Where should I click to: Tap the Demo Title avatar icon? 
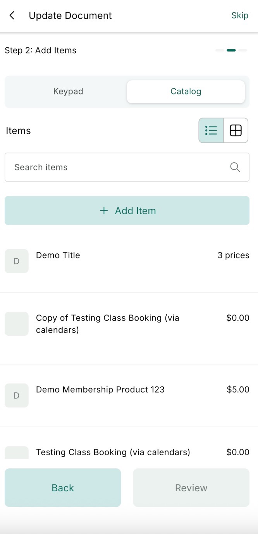point(17,261)
